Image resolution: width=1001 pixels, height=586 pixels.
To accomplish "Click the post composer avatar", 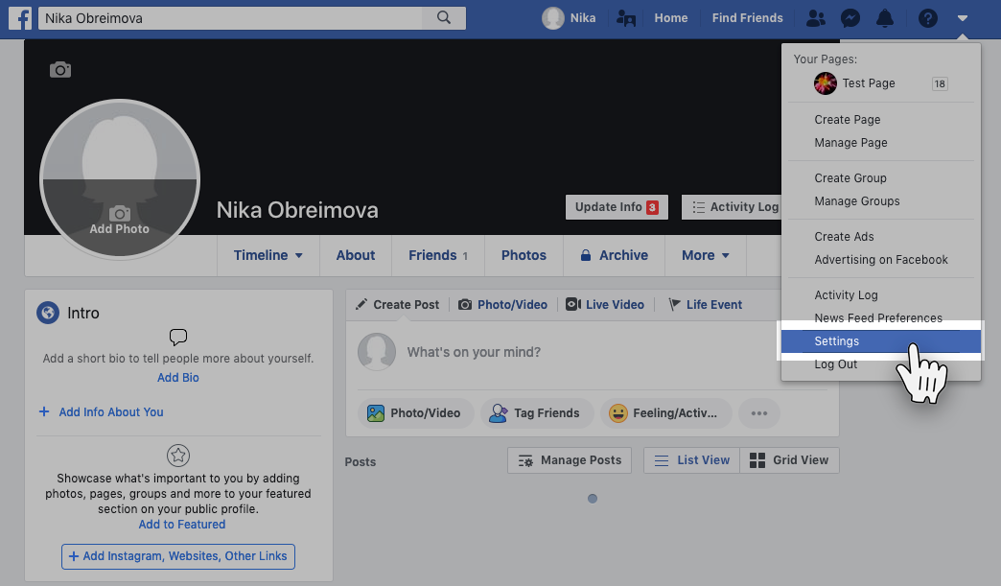I will coord(377,352).
